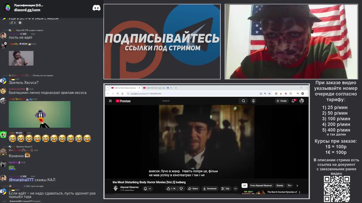362x203 pixels.
Task: Go back in the browser
Action: tap(108, 94)
